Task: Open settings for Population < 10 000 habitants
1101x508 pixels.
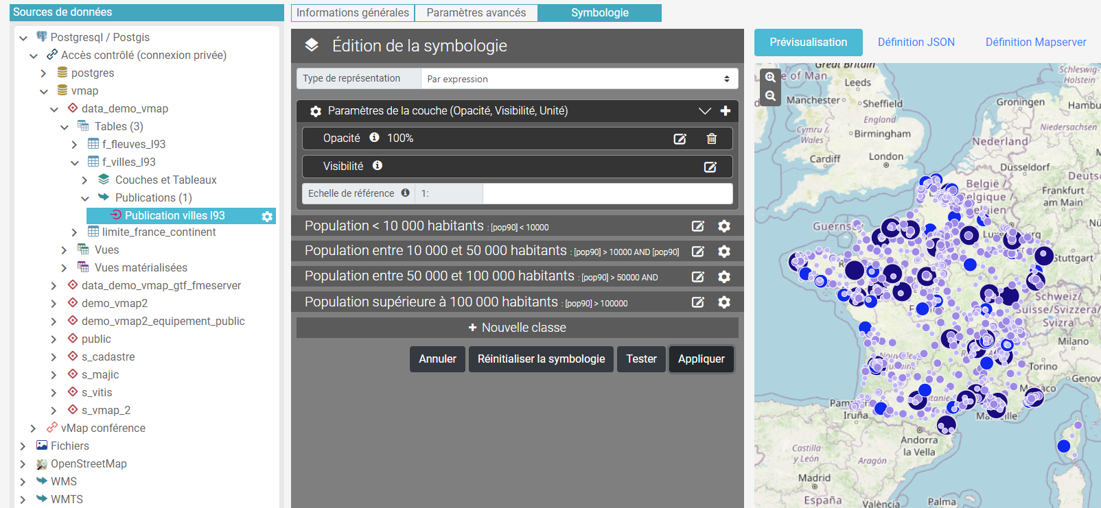Action: pyautogui.click(x=724, y=226)
